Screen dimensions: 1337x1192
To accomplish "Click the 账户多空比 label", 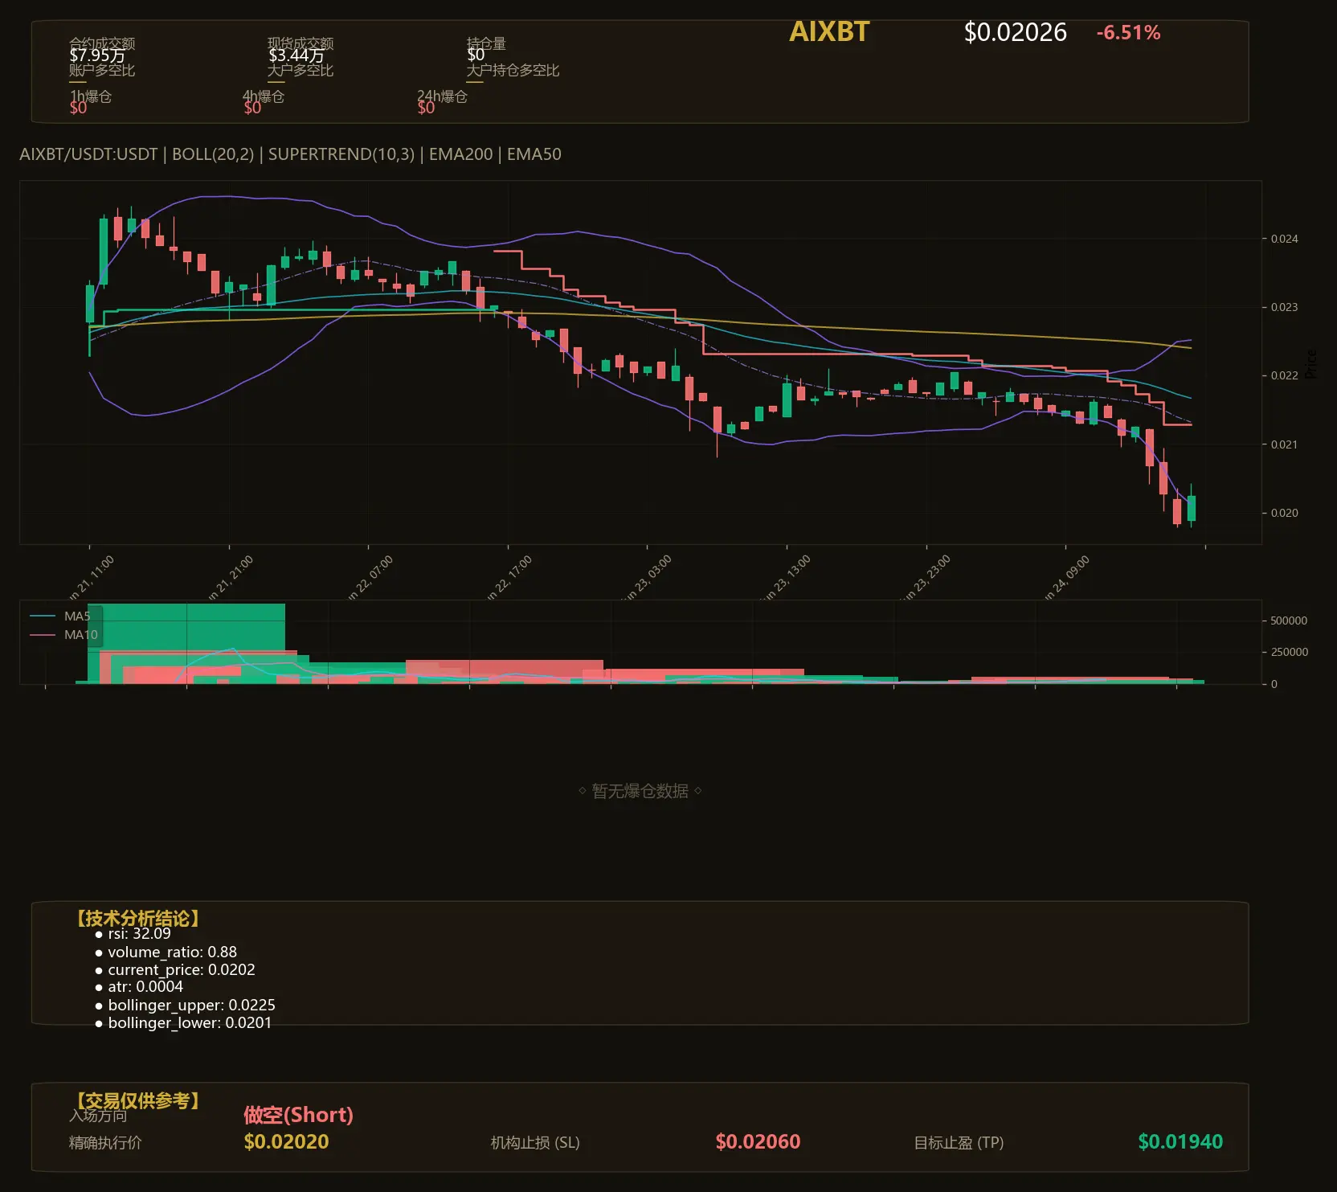I will [x=102, y=70].
